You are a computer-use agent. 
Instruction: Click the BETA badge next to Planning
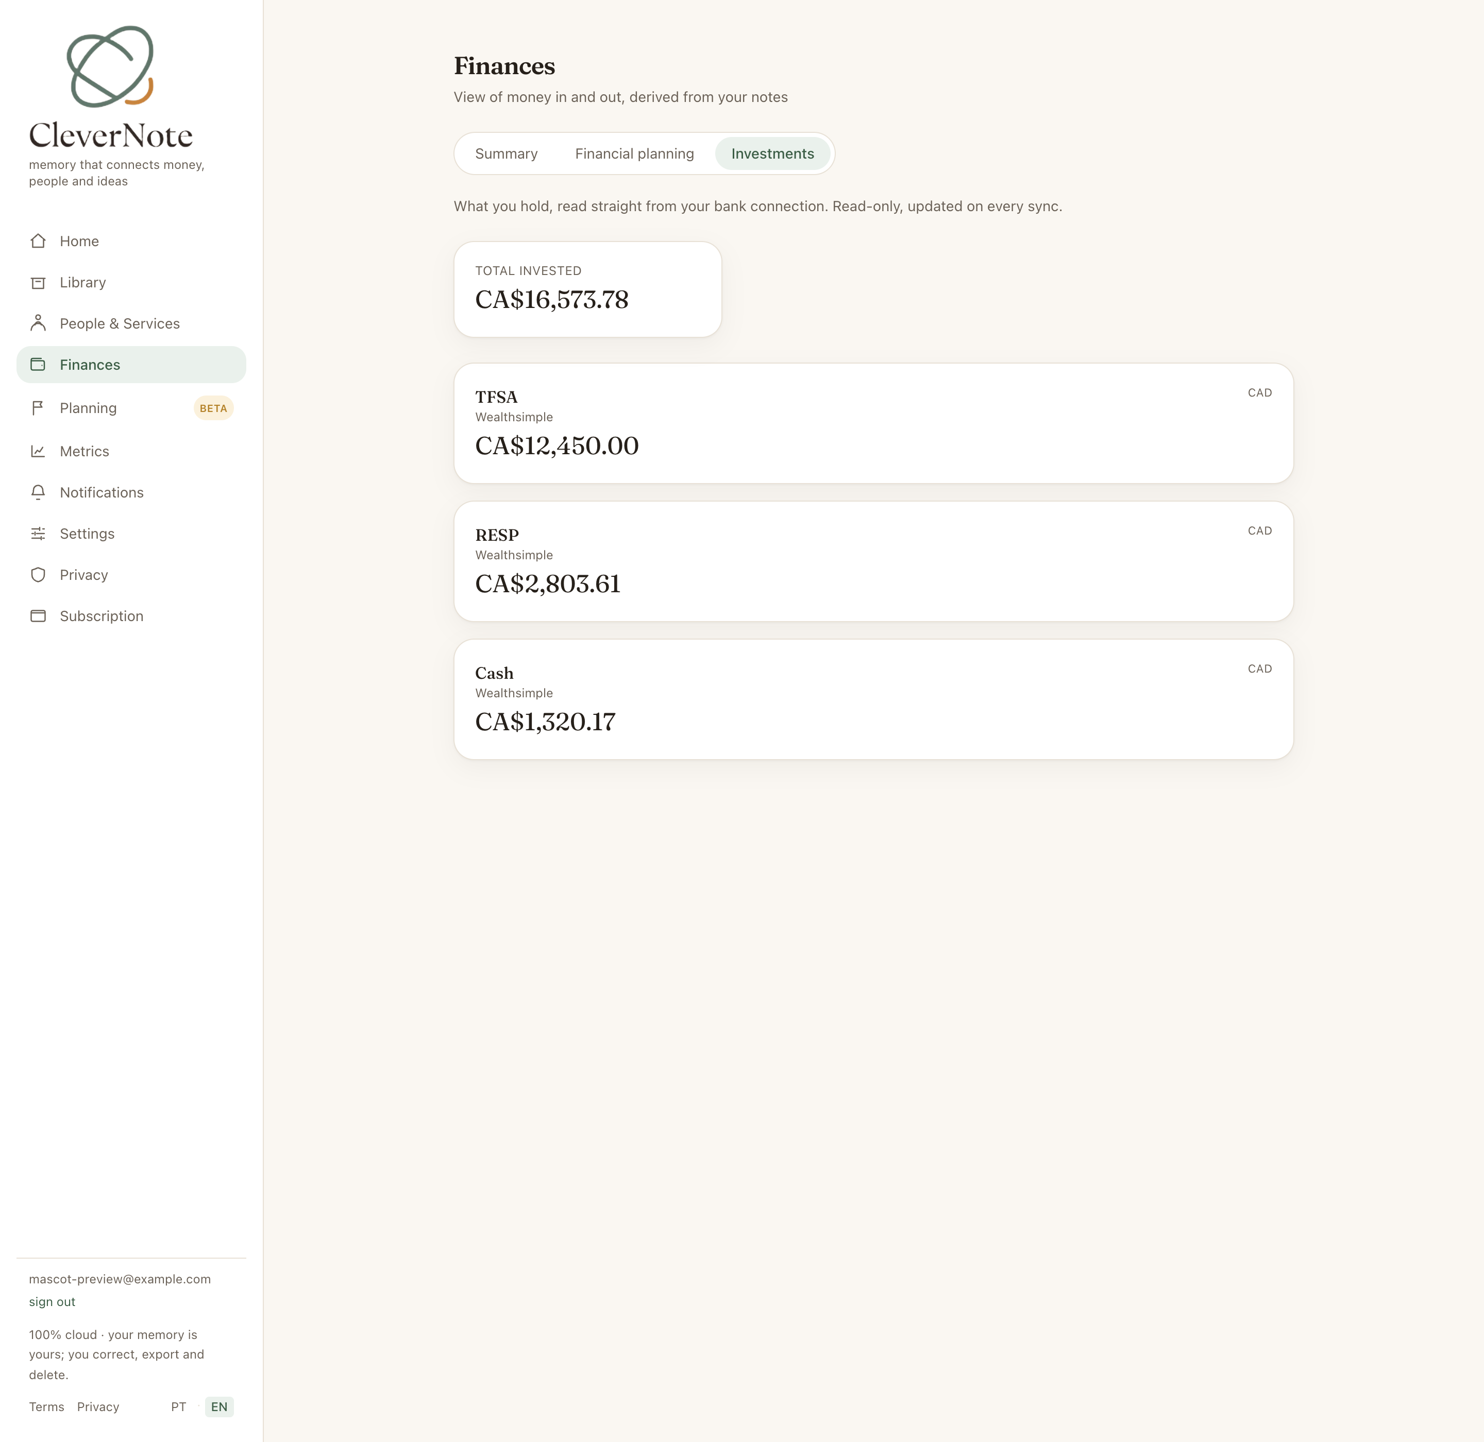tap(213, 408)
